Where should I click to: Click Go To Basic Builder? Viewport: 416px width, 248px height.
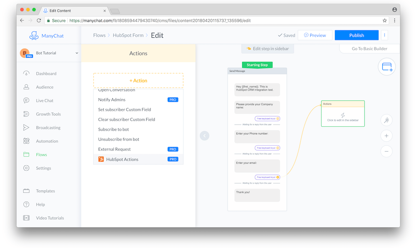tap(369, 49)
